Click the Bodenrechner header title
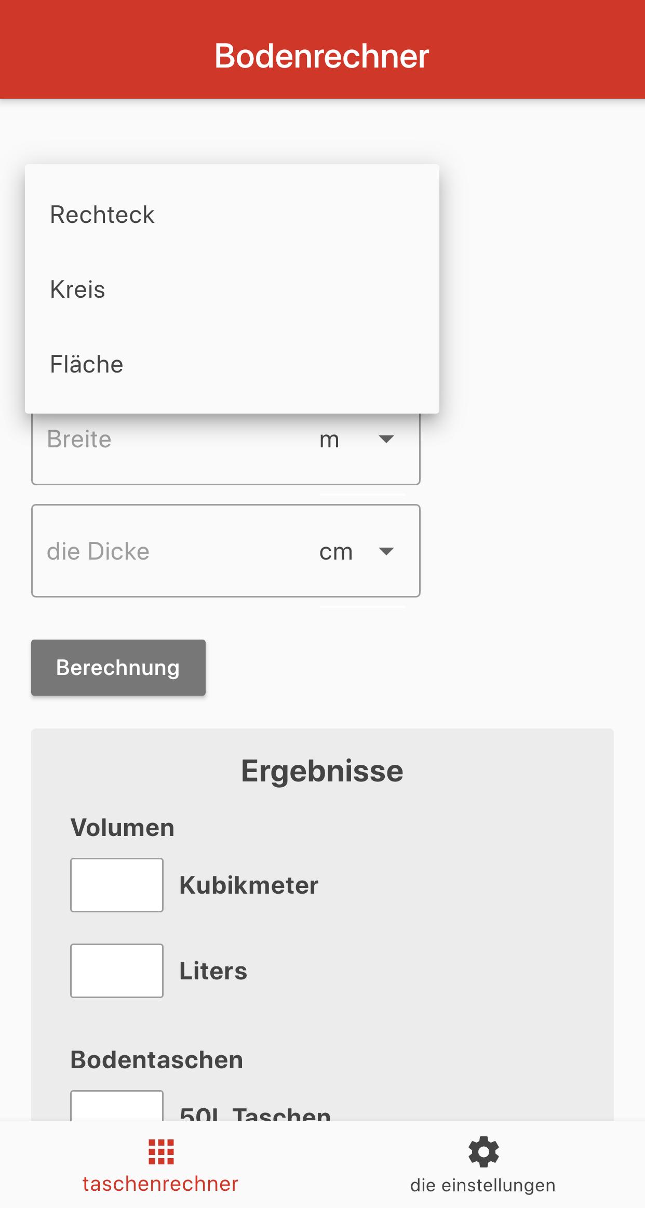 point(322,56)
